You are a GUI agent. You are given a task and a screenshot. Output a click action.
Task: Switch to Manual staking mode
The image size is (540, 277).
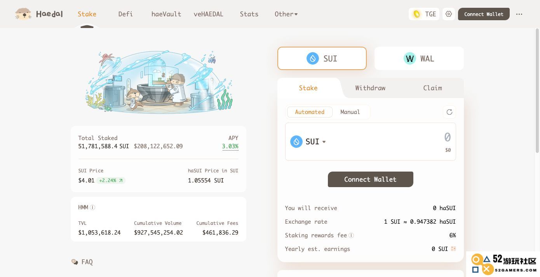pyautogui.click(x=350, y=112)
